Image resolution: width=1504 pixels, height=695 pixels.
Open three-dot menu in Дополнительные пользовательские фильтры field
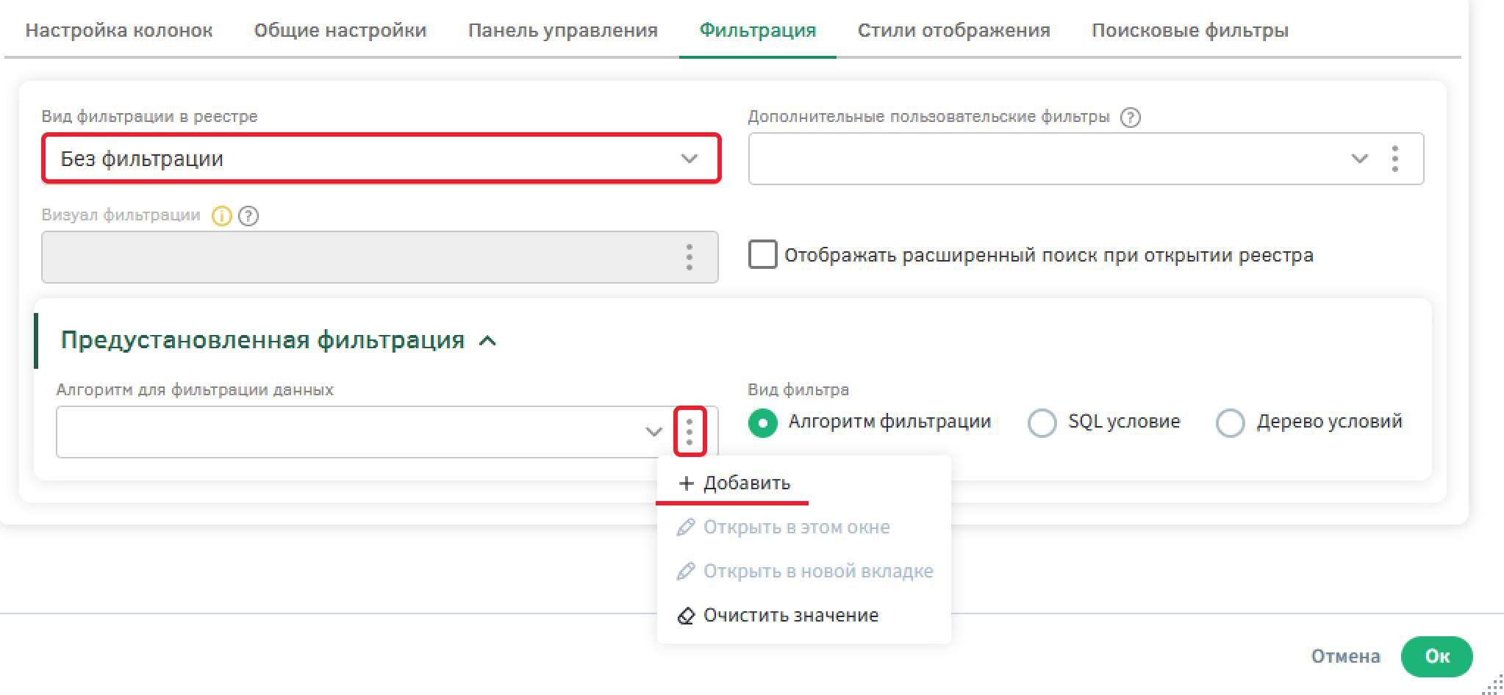pos(1394,159)
